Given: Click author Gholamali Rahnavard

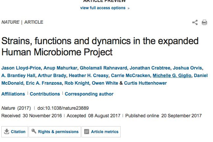Looking at the screenshot, I should pyautogui.click(x=104, y=68).
